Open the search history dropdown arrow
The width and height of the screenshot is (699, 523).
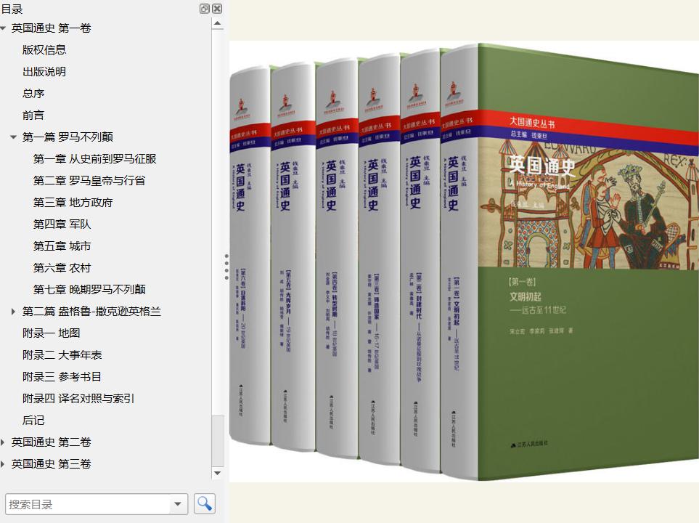pos(178,504)
